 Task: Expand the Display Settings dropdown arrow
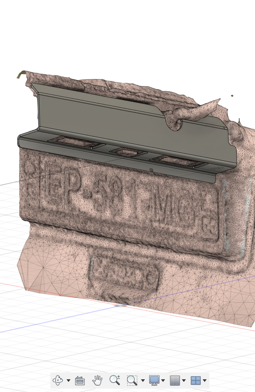[163, 381]
